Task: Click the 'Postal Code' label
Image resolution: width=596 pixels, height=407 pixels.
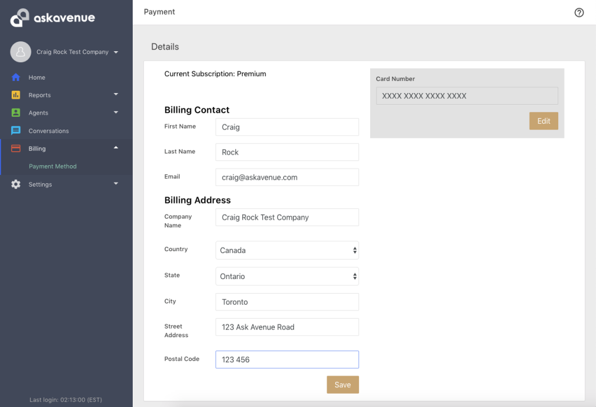Action: pyautogui.click(x=182, y=359)
